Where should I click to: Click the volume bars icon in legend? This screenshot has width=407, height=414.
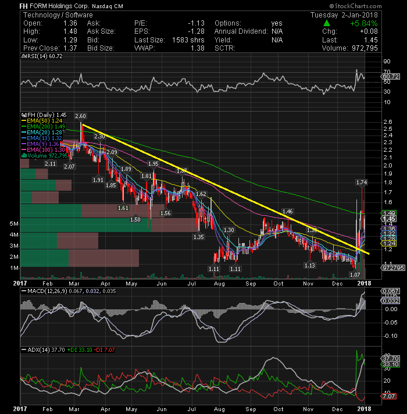(x=24, y=155)
